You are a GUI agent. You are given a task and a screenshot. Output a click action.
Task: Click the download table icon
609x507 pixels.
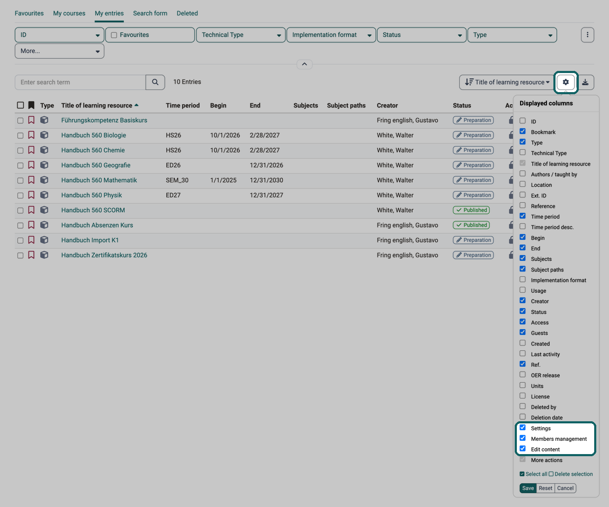pos(585,83)
